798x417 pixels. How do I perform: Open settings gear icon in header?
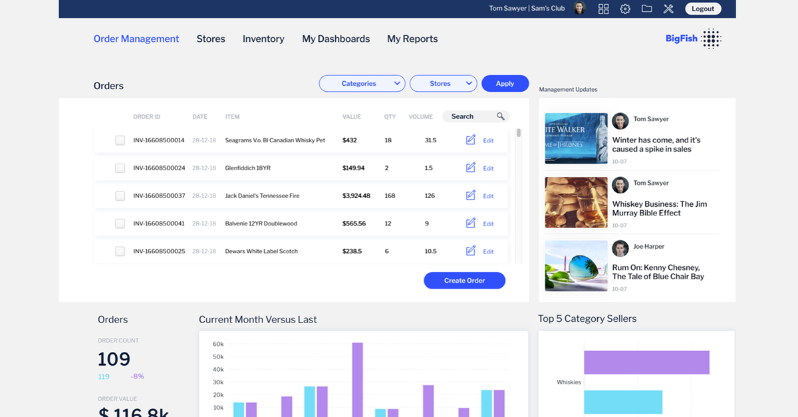click(x=625, y=9)
